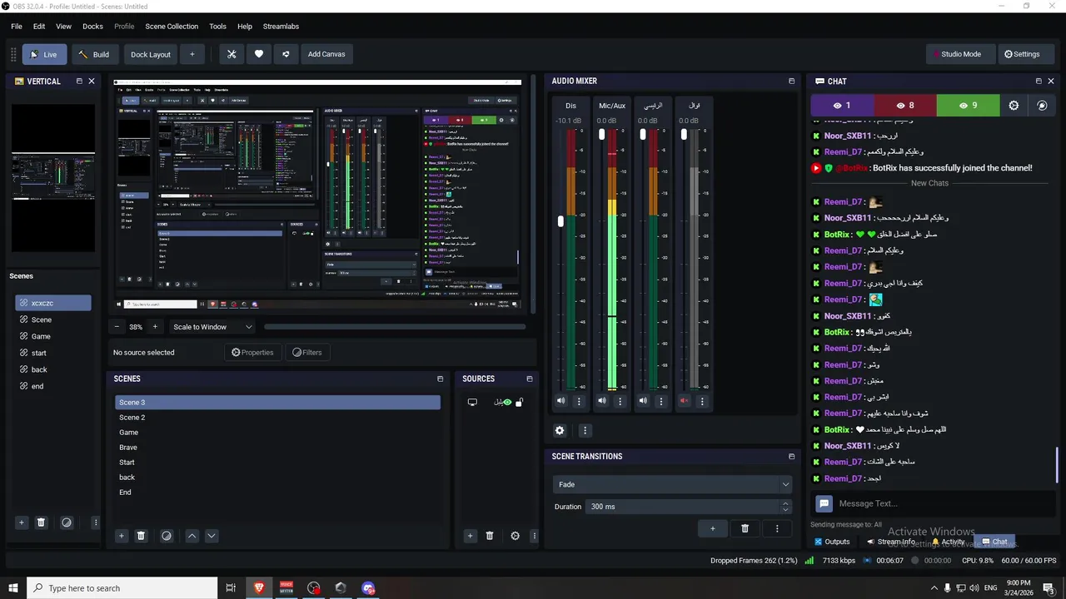Click the Live button
Image resolution: width=1066 pixels, height=599 pixels.
point(44,54)
